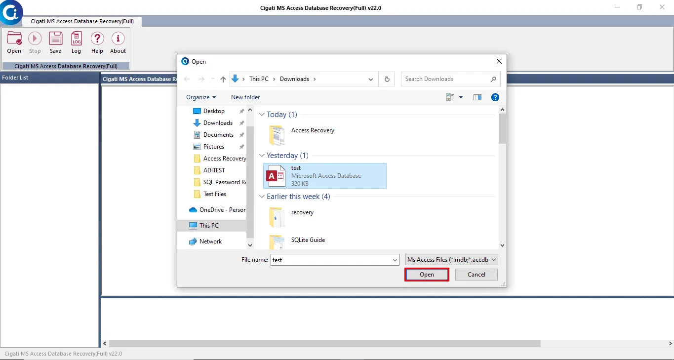The width and height of the screenshot is (674, 360).
Task: Collapse the Earlier this week (4) group
Action: click(262, 197)
